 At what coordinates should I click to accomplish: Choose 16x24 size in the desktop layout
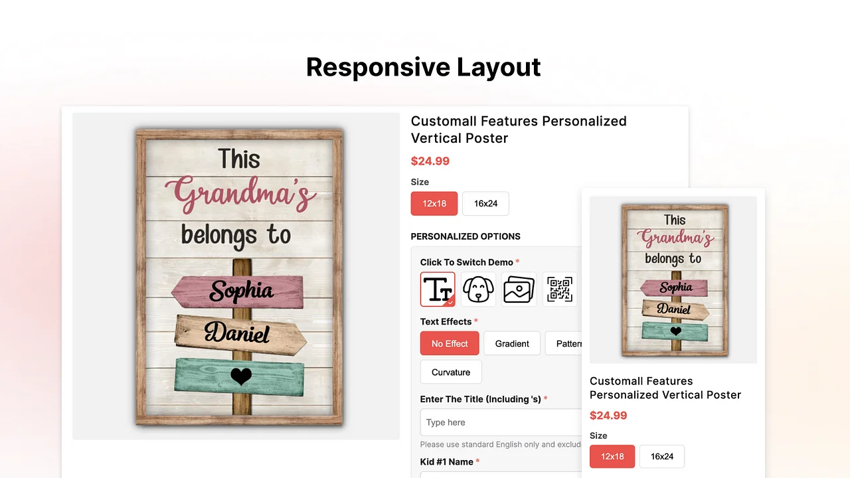click(485, 204)
